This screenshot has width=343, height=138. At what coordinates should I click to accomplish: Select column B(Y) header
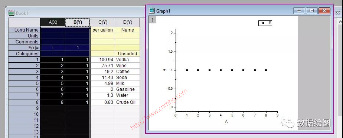pyautogui.click(x=78, y=22)
